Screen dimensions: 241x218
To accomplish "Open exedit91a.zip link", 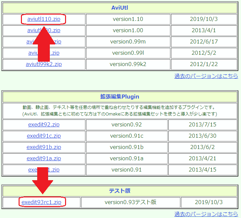I will pos(44,158).
